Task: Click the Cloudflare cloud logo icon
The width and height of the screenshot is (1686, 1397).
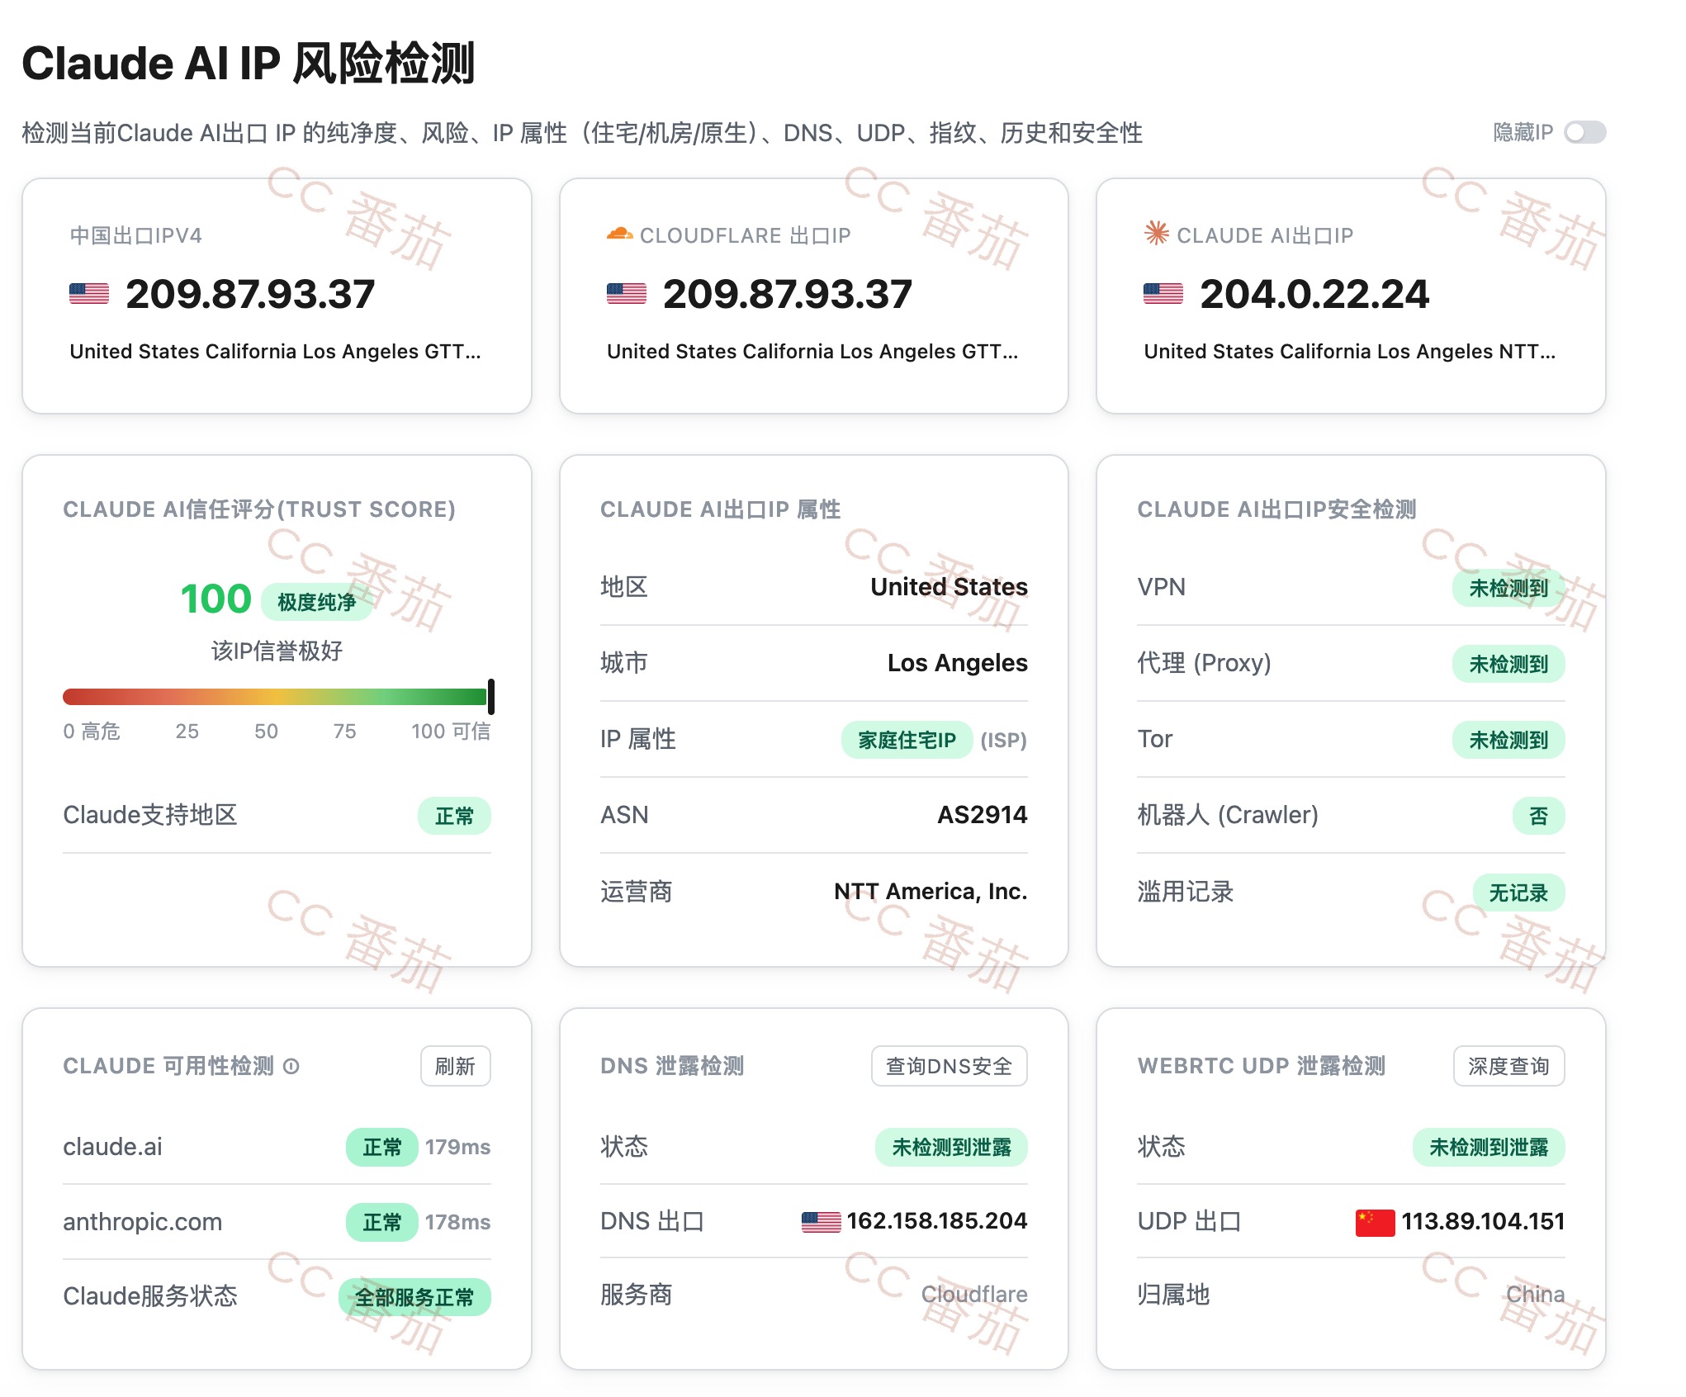Action: tap(619, 234)
